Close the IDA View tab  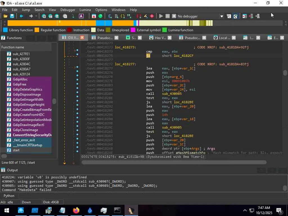click(82, 37)
